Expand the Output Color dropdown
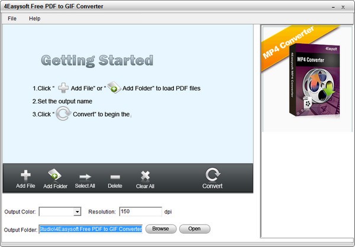The image size is (355, 247). coord(77,212)
